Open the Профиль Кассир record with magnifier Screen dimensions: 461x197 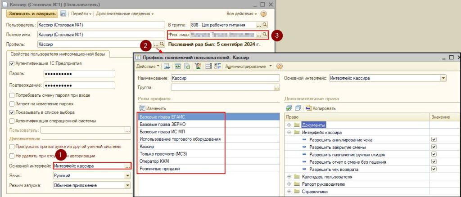pyautogui.click(x=162, y=45)
